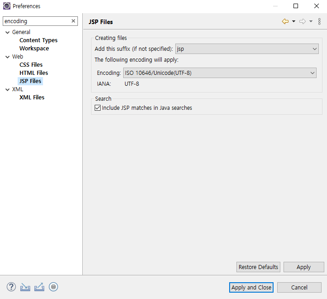327x299 pixels.
Task: Open XML Files preference page
Action: tap(32, 98)
